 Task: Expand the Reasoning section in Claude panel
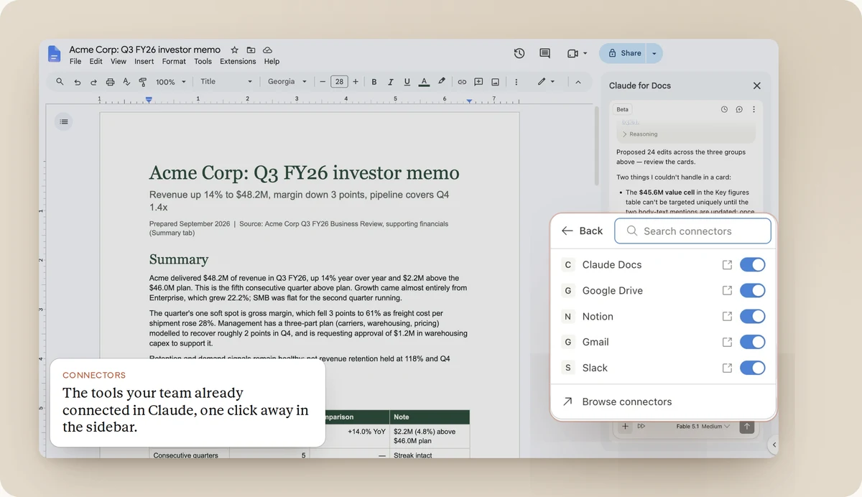tap(640, 134)
